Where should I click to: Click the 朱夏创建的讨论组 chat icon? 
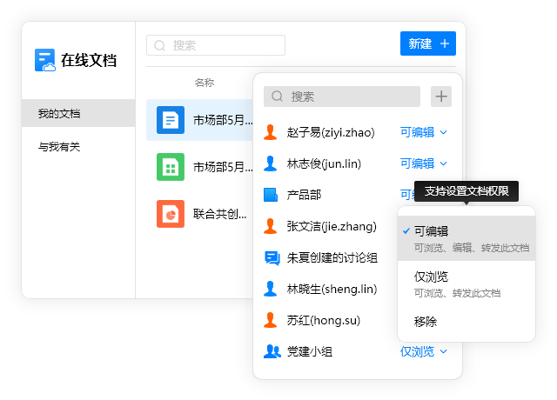[272, 258]
